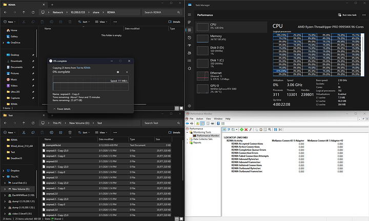Click Add counter green plus in Performance Monitor
Image resolution: width=369 pixels, height=221 pixels.
[x=241, y=129]
